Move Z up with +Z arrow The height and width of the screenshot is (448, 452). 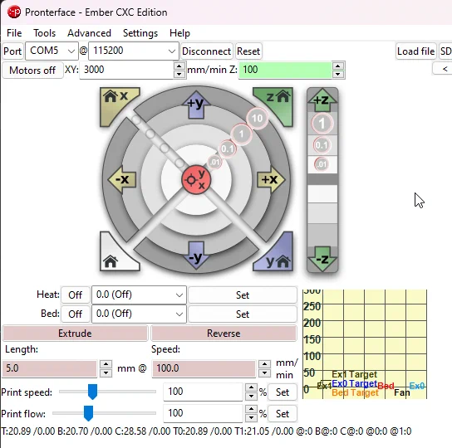(x=322, y=100)
